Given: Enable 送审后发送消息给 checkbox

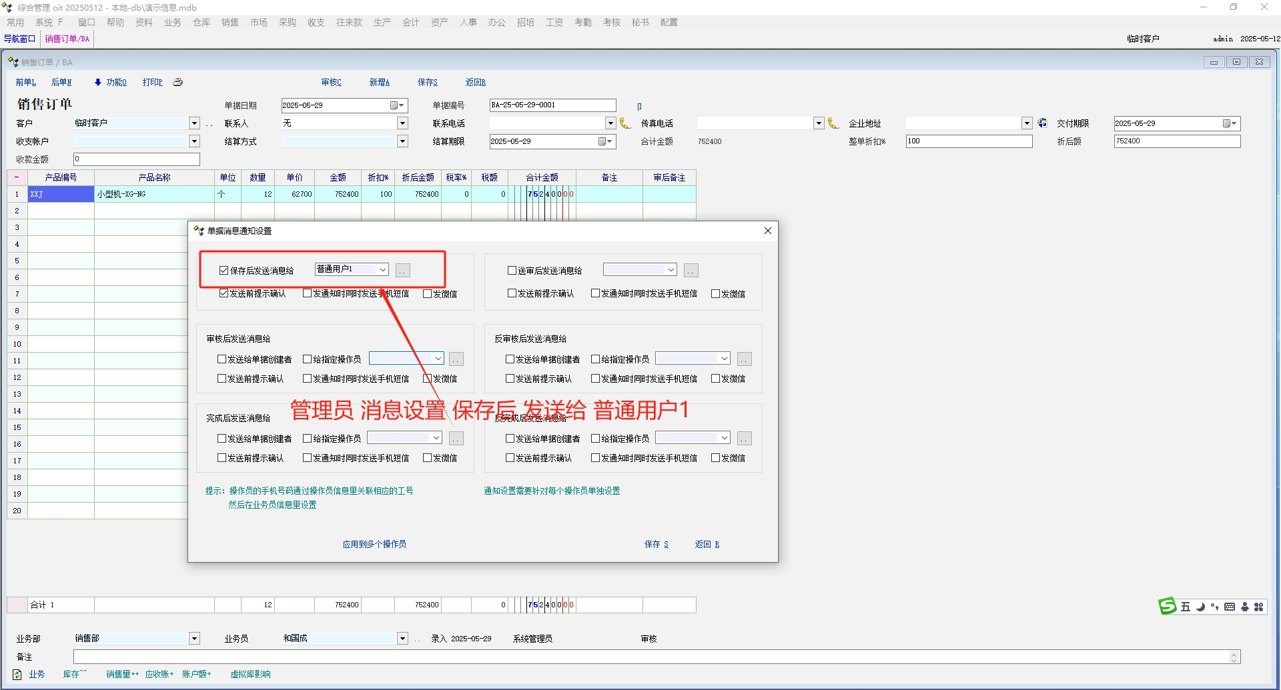Looking at the screenshot, I should tap(512, 271).
